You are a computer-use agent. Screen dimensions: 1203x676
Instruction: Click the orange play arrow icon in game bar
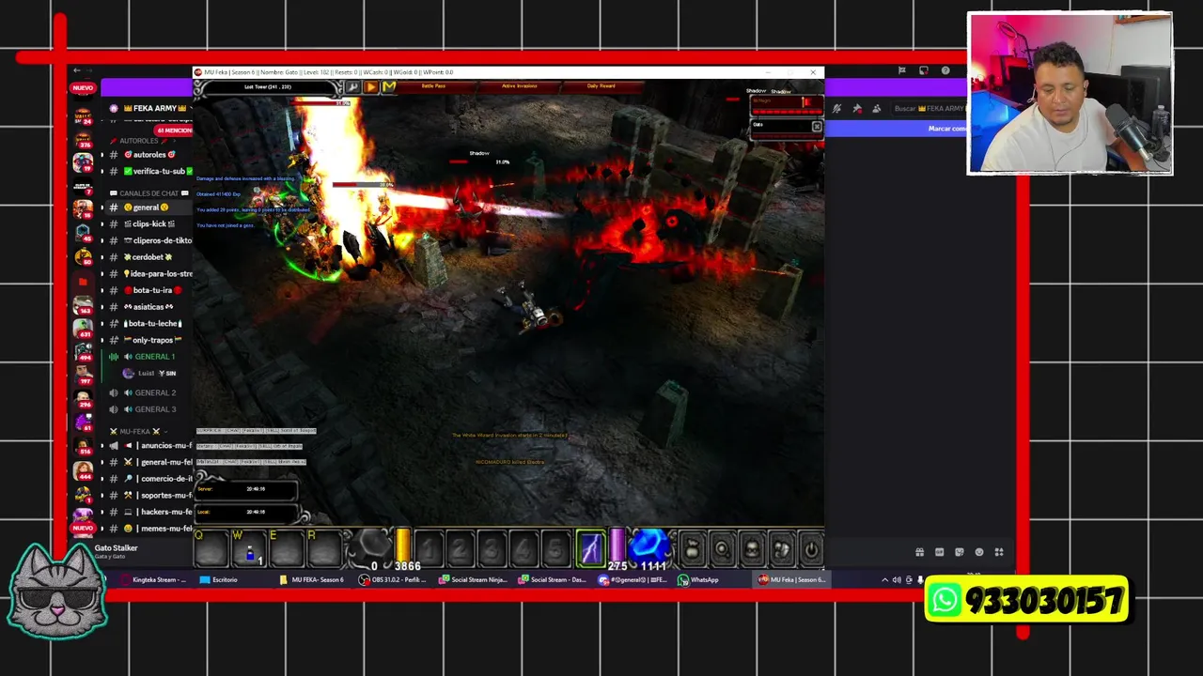[x=370, y=87]
